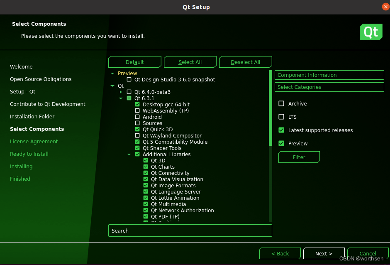
Task: Apply the category Filter button
Action: point(299,157)
